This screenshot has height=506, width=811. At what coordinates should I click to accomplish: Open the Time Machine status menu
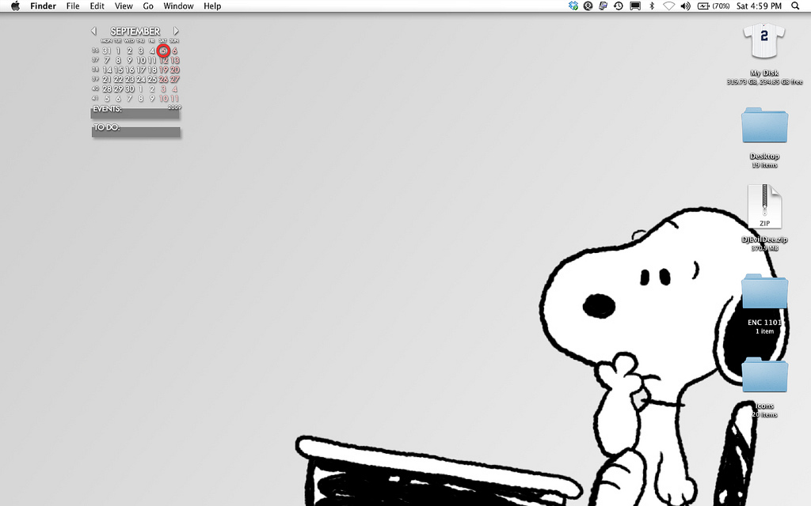(618, 6)
